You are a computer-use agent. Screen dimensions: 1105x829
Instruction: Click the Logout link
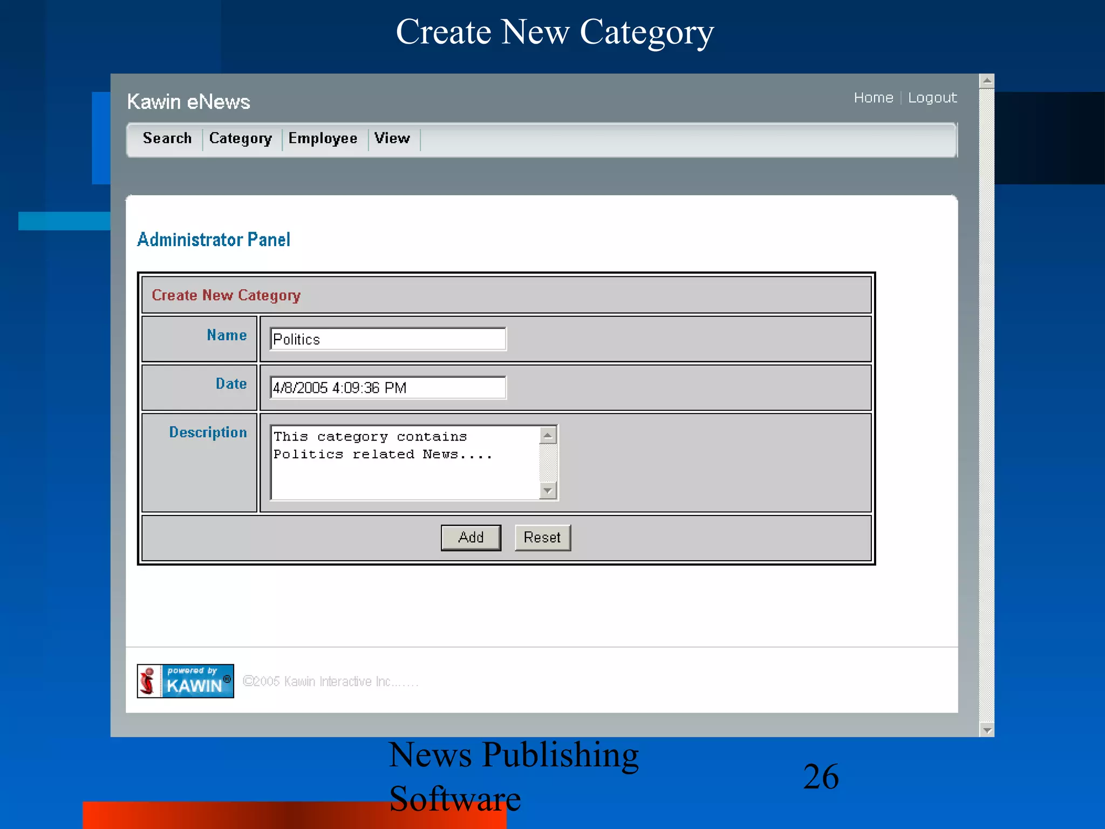[x=932, y=98]
